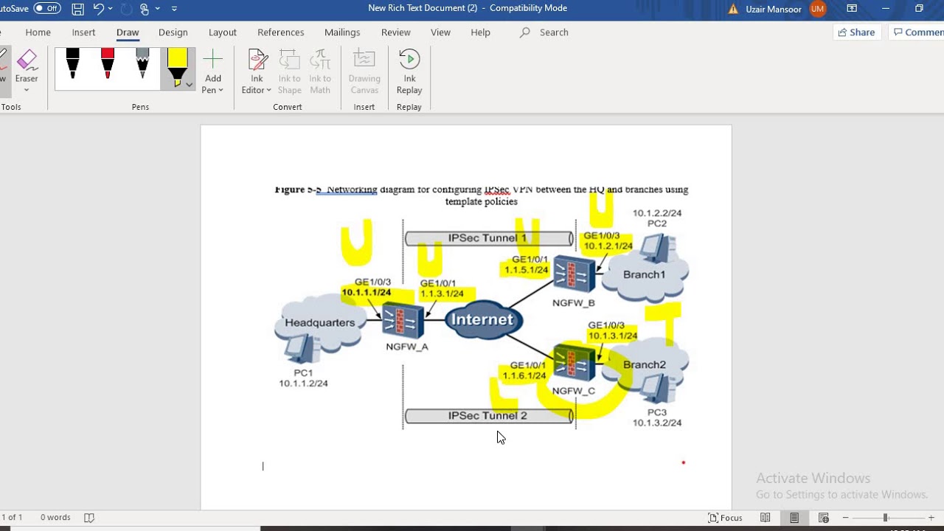The width and height of the screenshot is (944, 531).
Task: Open Customize Quick Access Toolbar dropdown
Action: (174, 9)
